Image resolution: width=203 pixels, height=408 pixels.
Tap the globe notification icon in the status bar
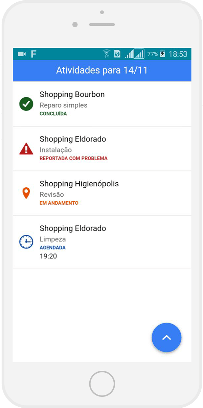pos(117,54)
